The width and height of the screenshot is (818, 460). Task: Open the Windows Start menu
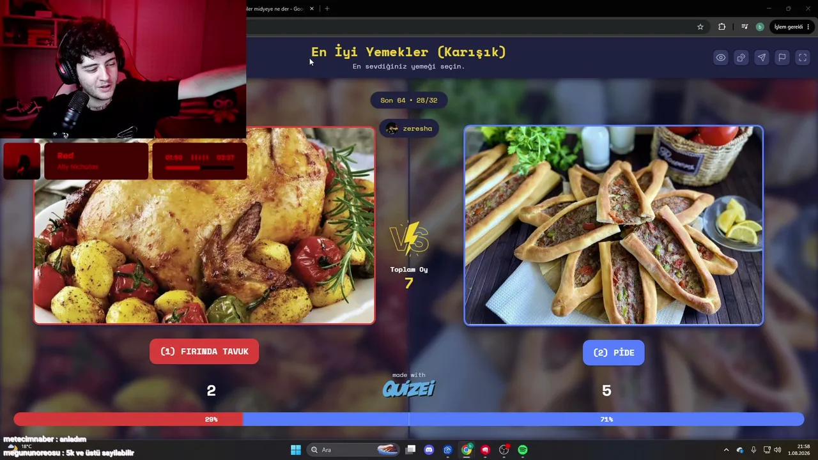[x=296, y=450]
